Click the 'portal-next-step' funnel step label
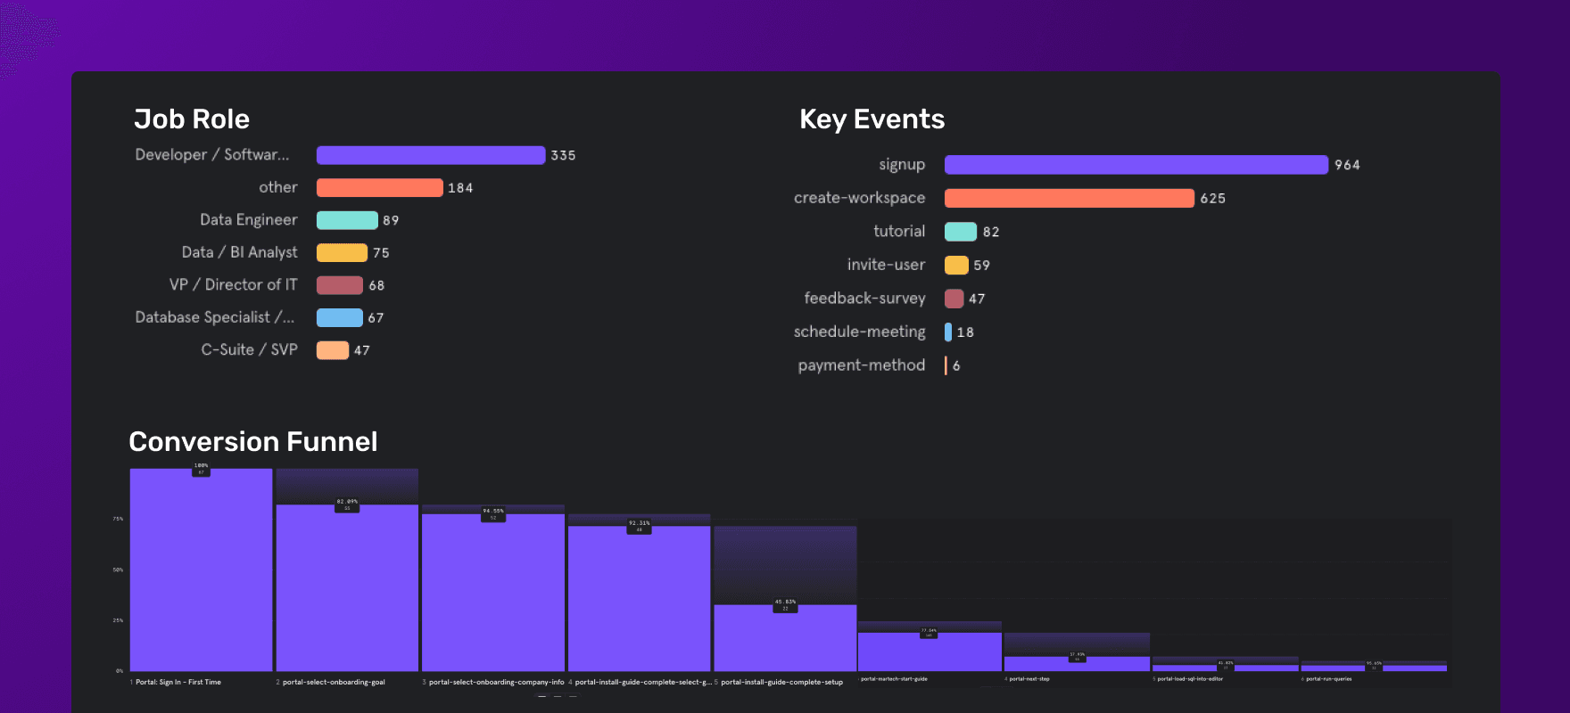 click(1029, 679)
